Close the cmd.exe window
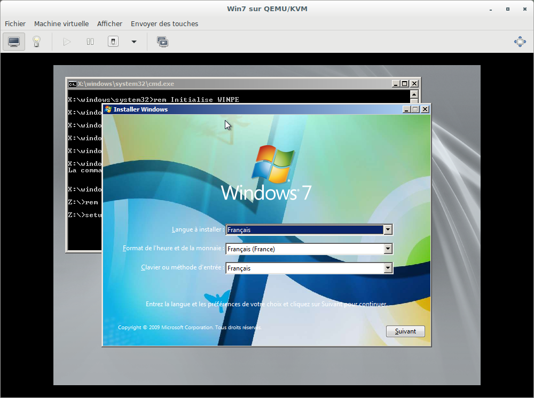 coord(414,84)
